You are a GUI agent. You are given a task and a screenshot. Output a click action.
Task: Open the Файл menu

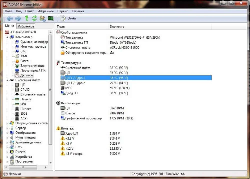pyautogui.click(x=8, y=11)
